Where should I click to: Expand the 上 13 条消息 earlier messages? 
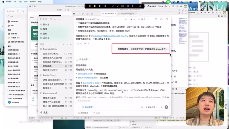[x=83, y=59]
